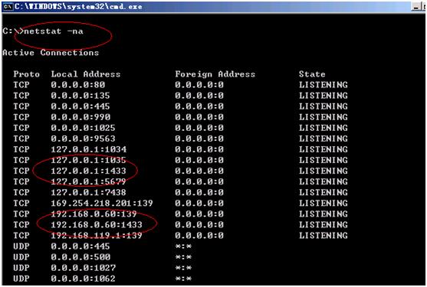The width and height of the screenshot is (427, 287).
Task: Select UDP local address 0.0.0.0:500
Action: 80,257
